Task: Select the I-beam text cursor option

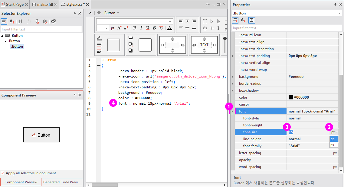Action: [218, 28]
